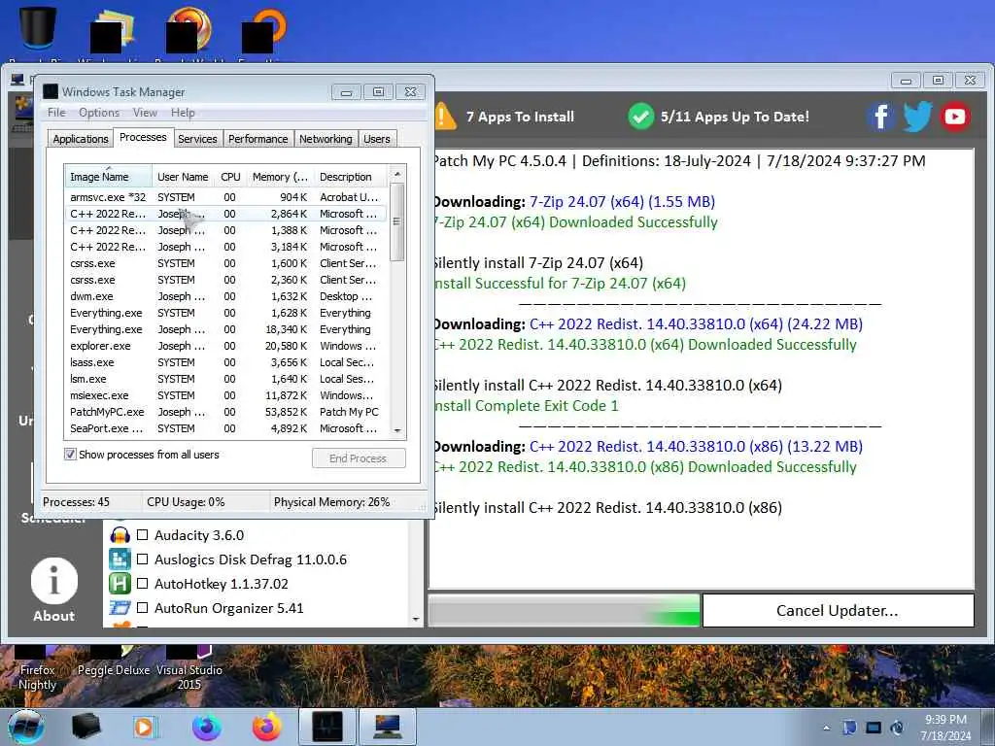Sort processes by Image Name column
The image size is (995, 746).
pos(108,177)
